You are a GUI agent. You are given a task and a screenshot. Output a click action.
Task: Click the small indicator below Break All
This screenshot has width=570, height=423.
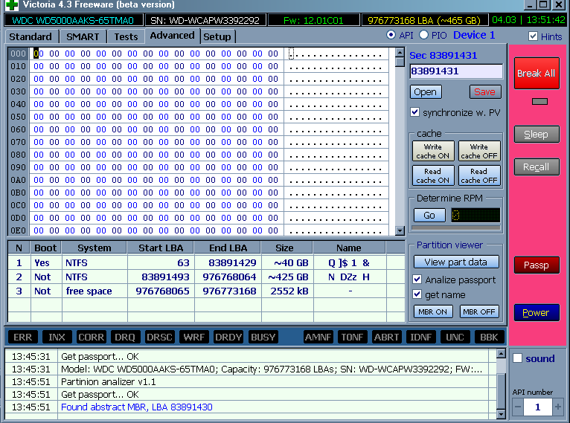539,102
